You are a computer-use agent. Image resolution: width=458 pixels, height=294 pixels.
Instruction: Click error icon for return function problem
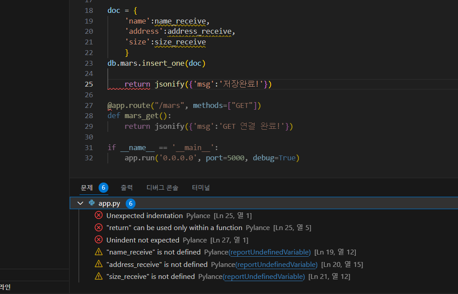(x=99, y=227)
